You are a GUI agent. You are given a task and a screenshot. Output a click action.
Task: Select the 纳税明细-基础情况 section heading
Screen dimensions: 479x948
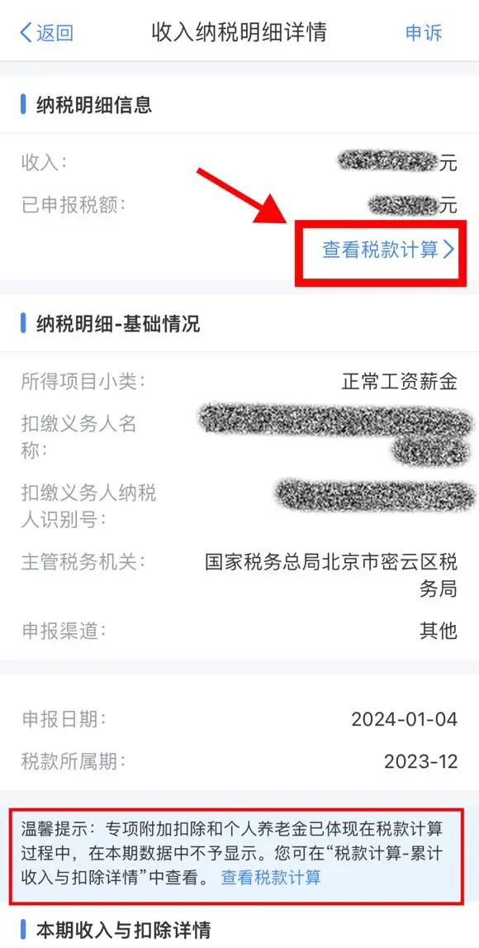118,324
